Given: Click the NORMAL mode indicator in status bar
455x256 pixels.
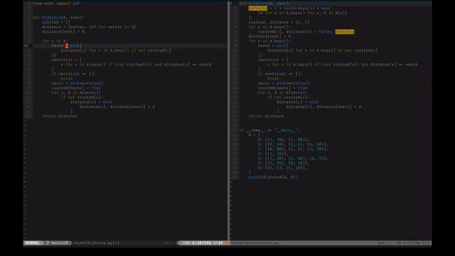Looking at the screenshot, I should point(33,243).
